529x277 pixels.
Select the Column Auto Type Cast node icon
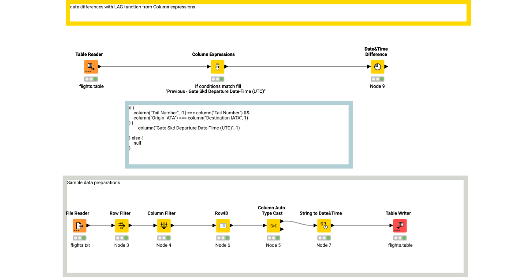pos(273,226)
